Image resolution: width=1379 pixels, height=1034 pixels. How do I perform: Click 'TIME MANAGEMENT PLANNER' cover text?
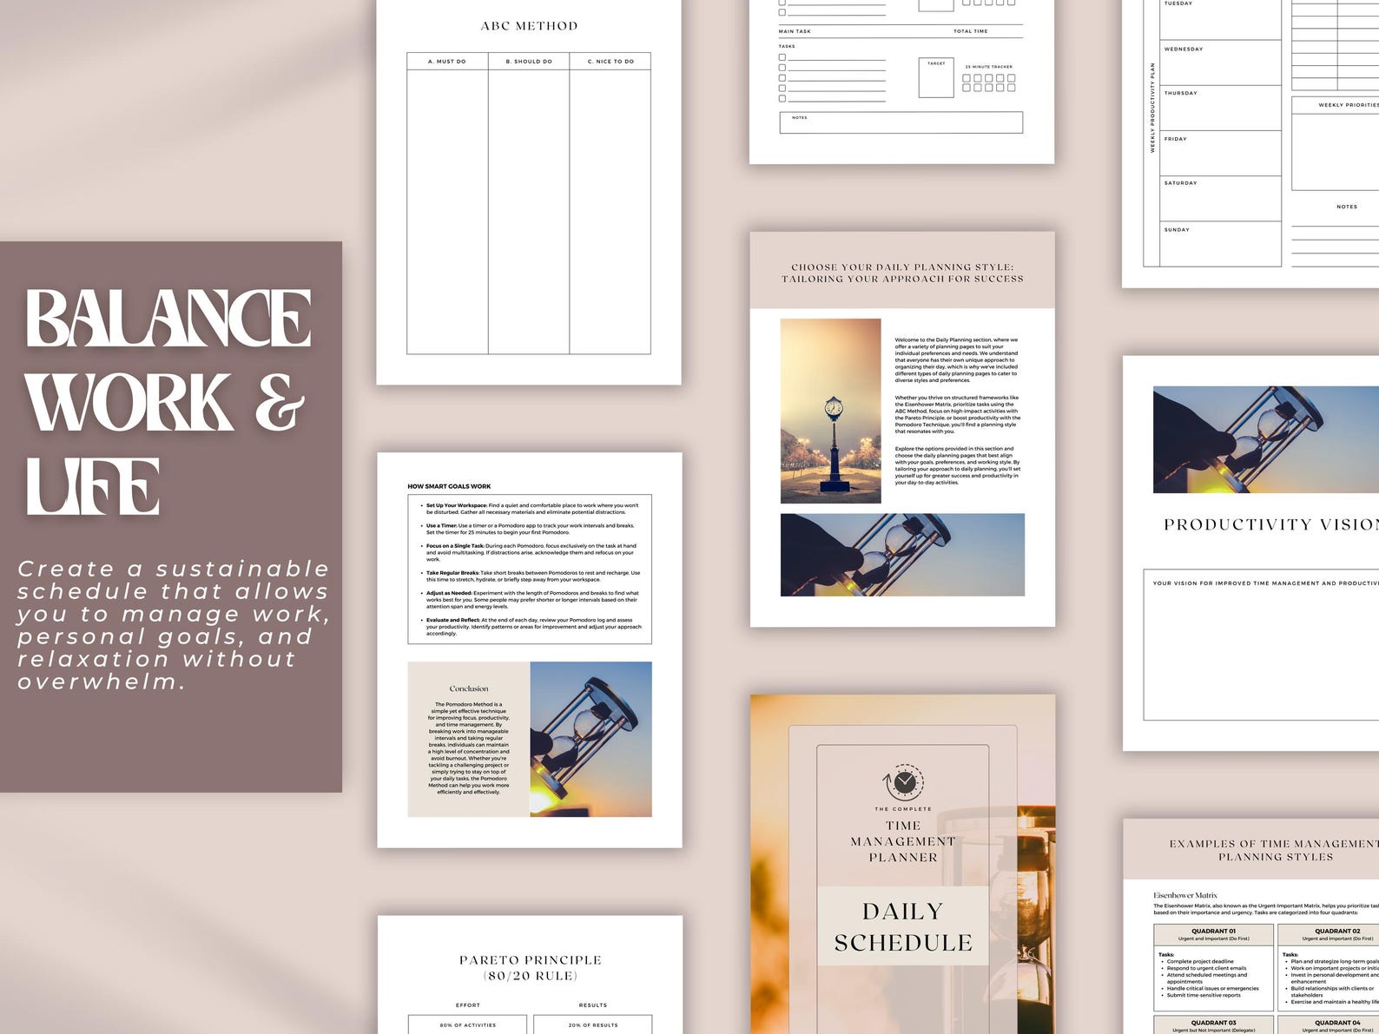(x=903, y=841)
